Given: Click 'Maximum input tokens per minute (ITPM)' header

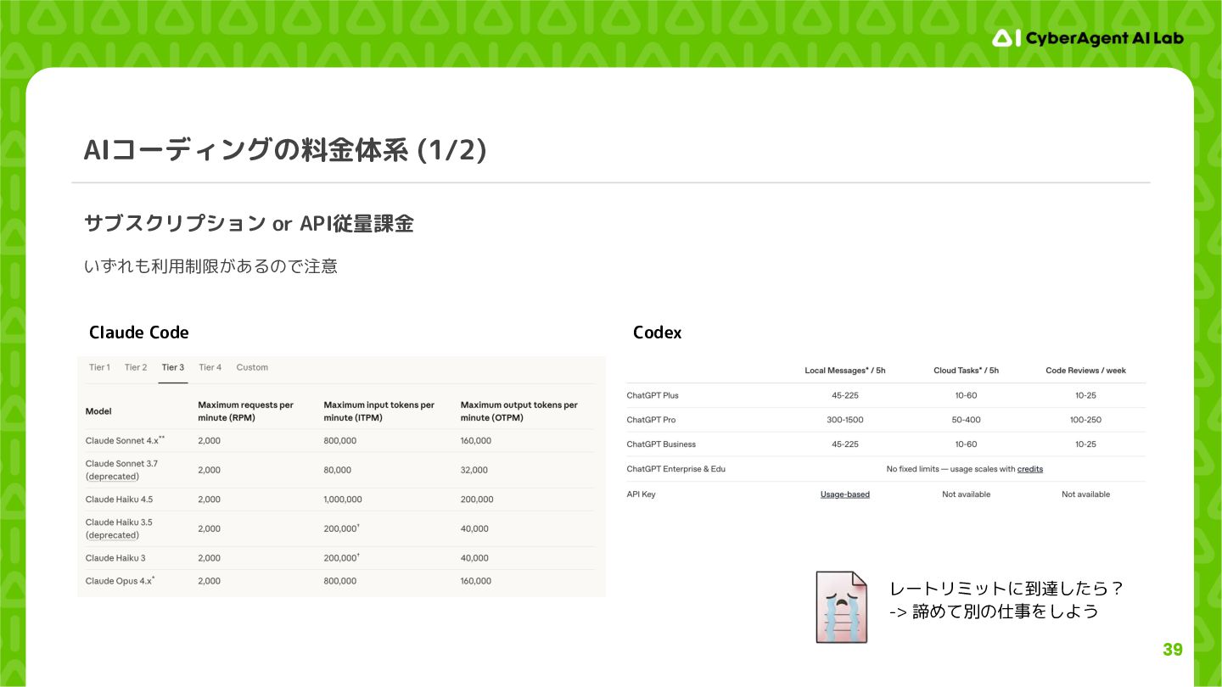Looking at the screenshot, I should tap(379, 411).
